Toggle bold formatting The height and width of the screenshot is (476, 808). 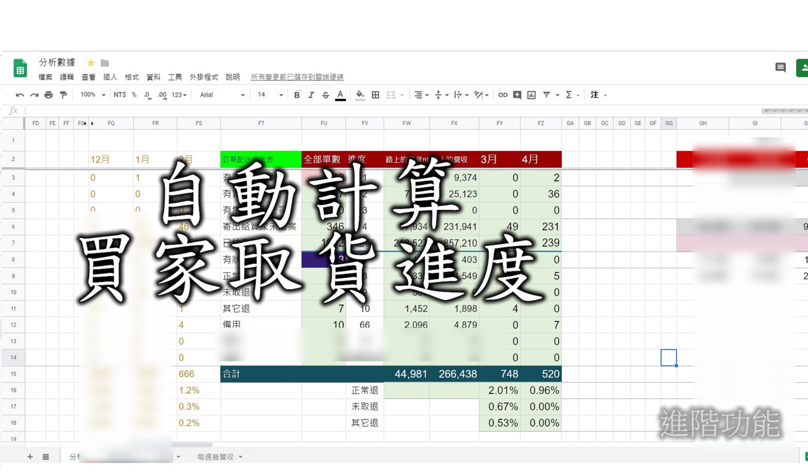[x=297, y=95]
